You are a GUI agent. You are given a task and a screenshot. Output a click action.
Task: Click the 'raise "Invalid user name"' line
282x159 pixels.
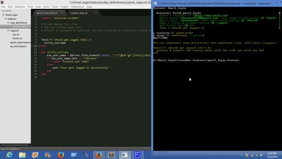coord(70,62)
